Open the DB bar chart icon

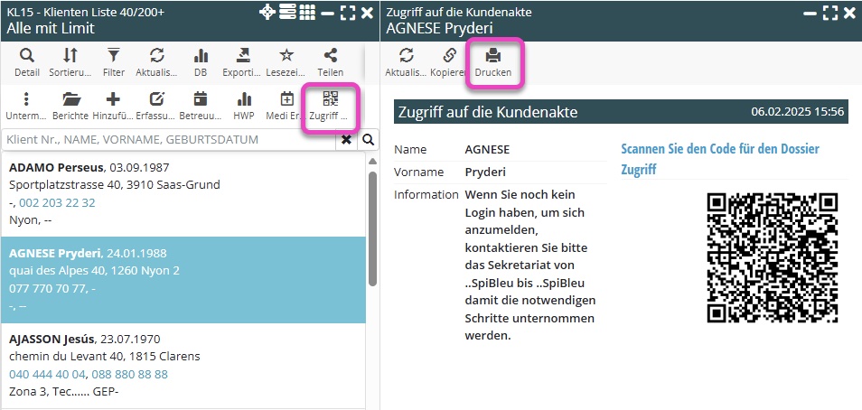201,61
